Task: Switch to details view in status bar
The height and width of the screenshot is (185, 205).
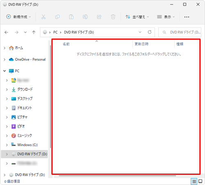Action: pyautogui.click(x=194, y=181)
